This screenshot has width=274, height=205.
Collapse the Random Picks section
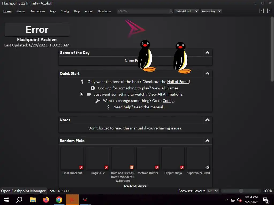tap(207, 141)
